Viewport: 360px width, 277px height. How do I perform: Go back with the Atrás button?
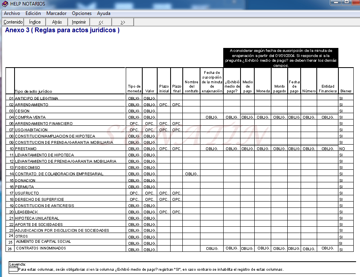[x=57, y=22]
